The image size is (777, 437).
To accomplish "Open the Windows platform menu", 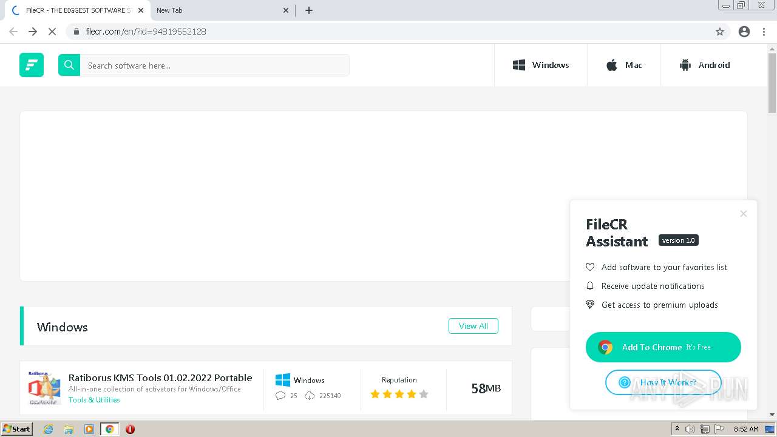I will (x=541, y=65).
